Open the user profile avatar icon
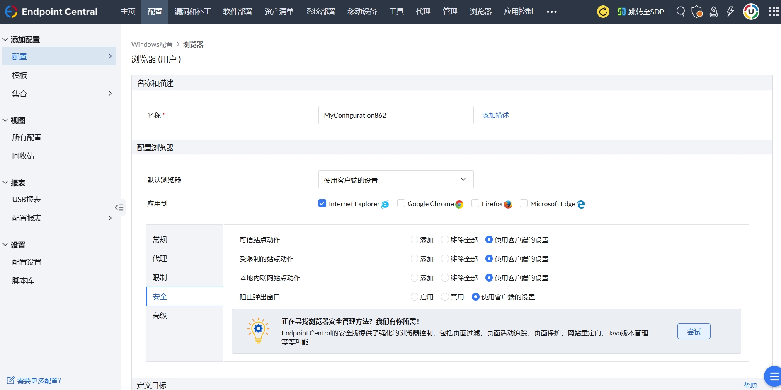The height and width of the screenshot is (390, 781). 751,12
